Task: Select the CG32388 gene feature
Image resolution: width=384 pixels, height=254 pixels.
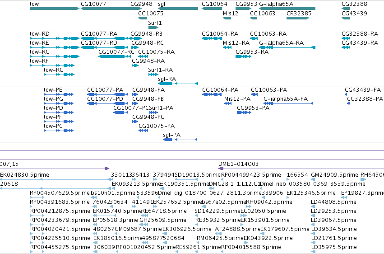Action: 346,9
